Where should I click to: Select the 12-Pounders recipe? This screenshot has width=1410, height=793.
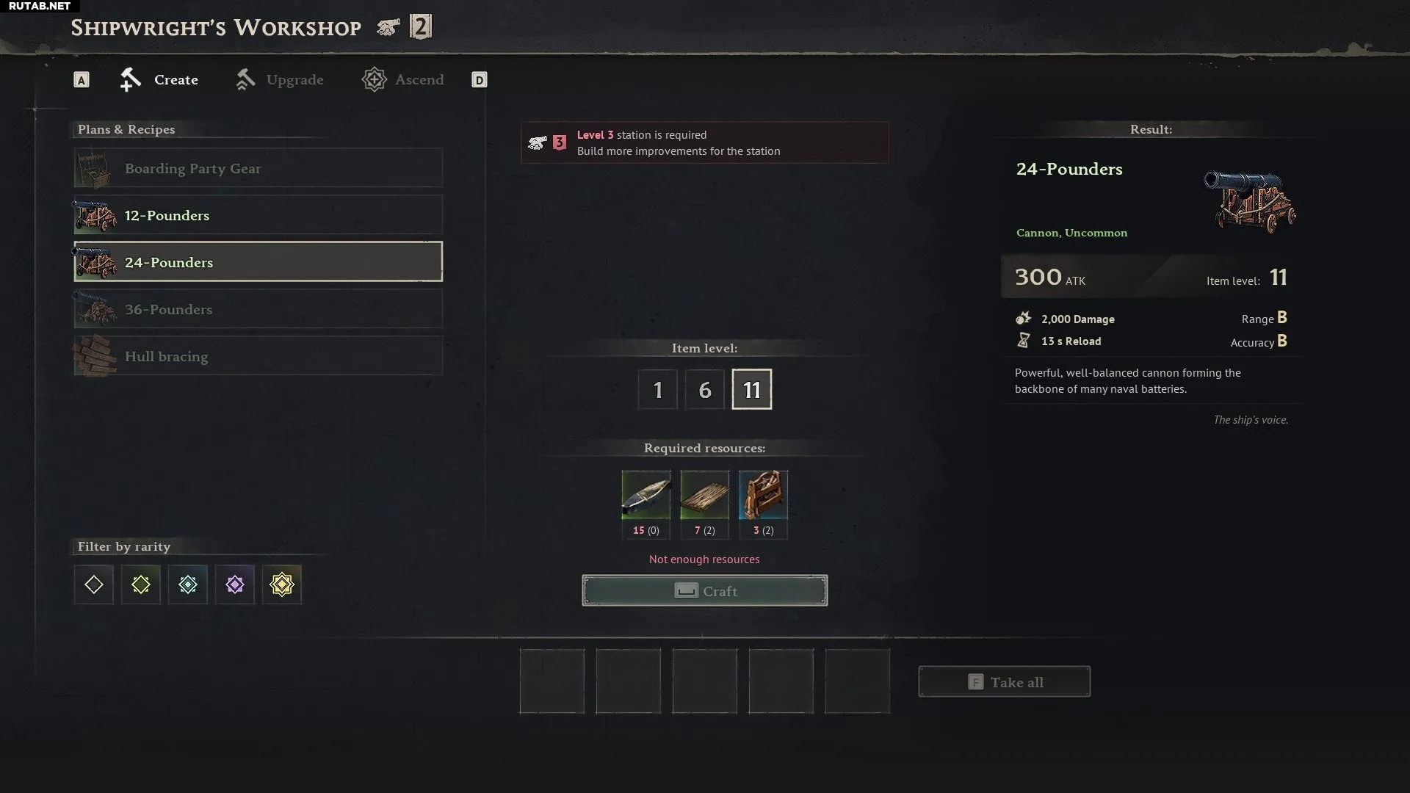258,215
